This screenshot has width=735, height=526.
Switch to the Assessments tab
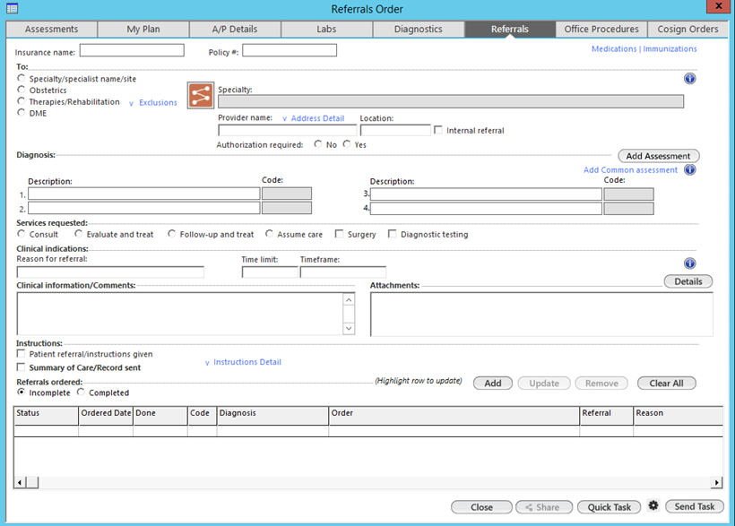pos(52,29)
